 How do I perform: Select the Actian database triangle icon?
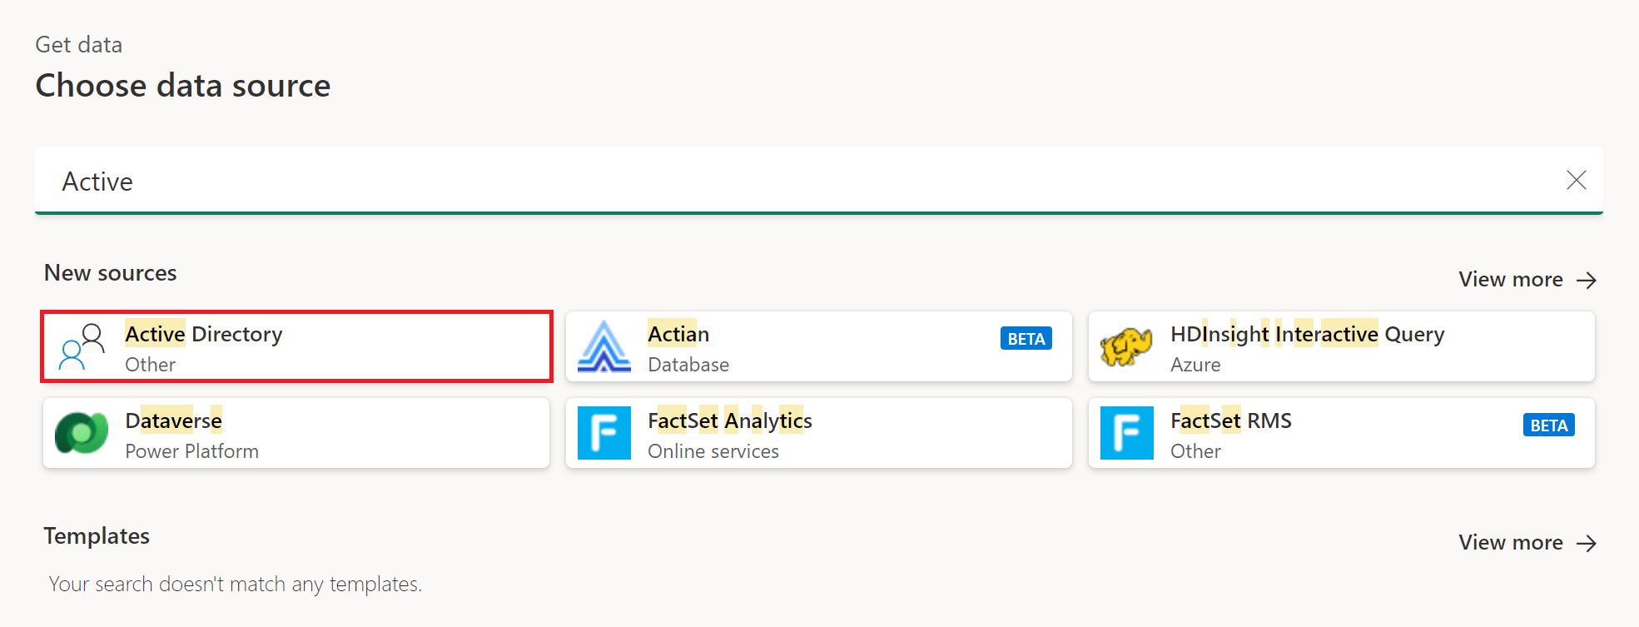tap(603, 346)
